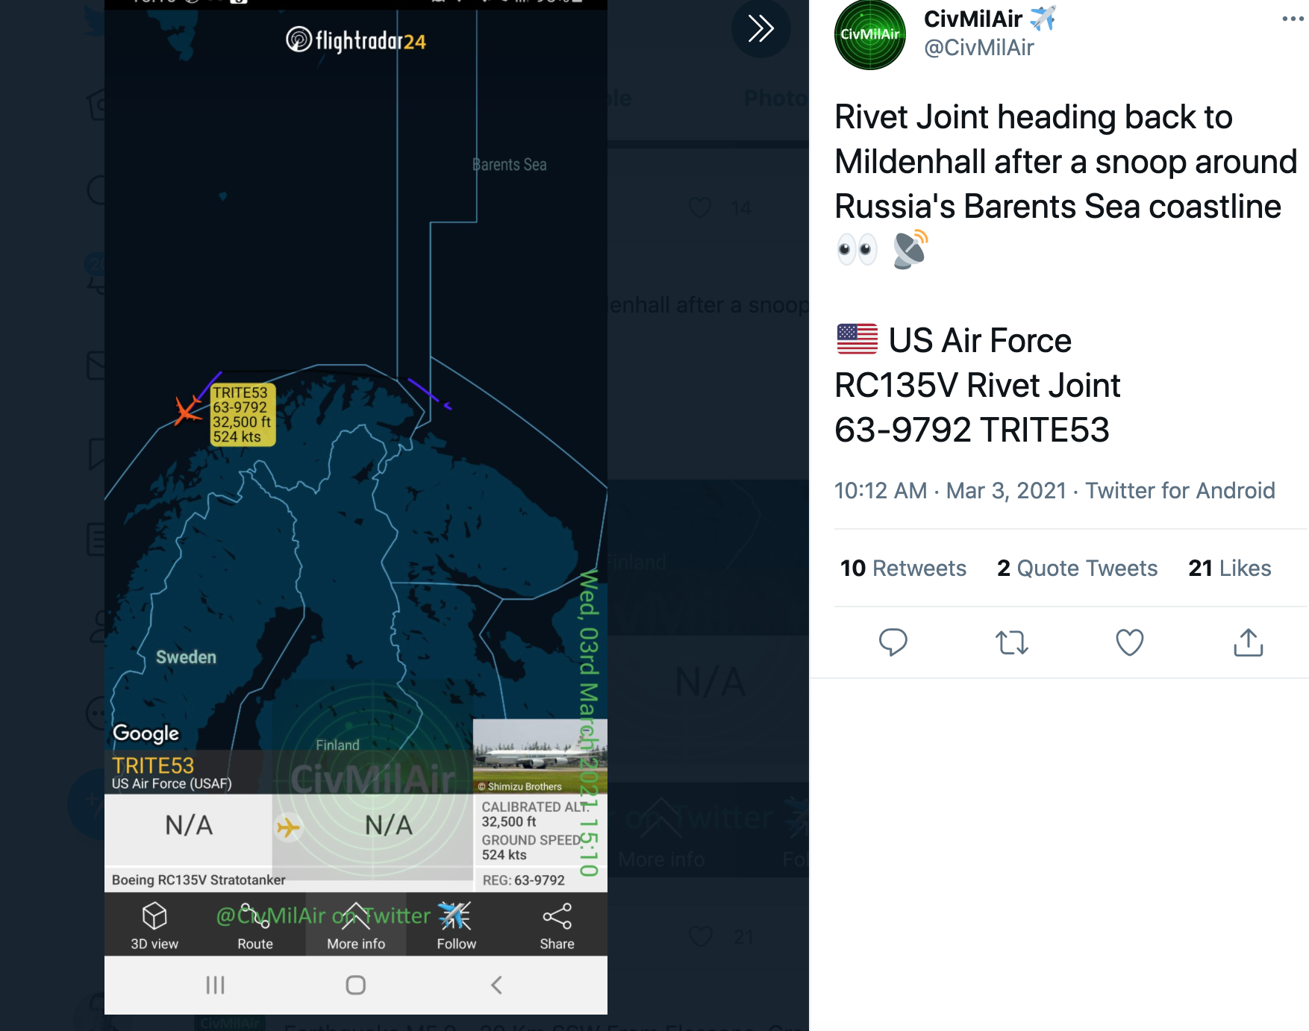Open the CivMilAir display name link
The image size is (1309, 1031).
pyautogui.click(x=990, y=19)
